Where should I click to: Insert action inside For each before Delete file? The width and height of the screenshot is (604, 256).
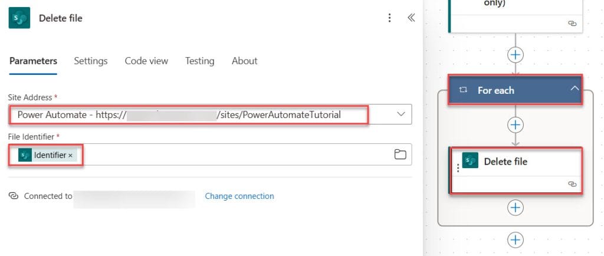tap(516, 124)
